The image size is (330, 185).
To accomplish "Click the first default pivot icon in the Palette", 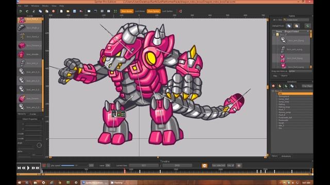I will pos(289,26).
